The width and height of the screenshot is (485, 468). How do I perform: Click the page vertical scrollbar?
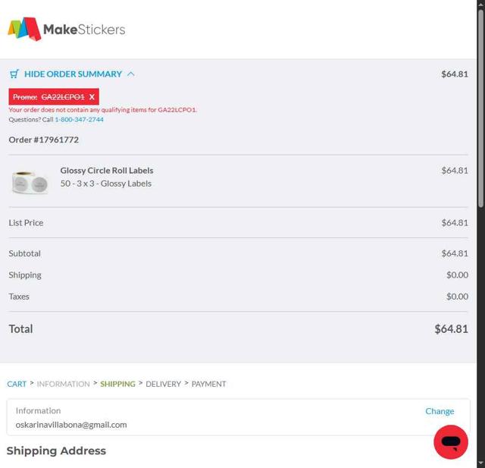coord(480,106)
